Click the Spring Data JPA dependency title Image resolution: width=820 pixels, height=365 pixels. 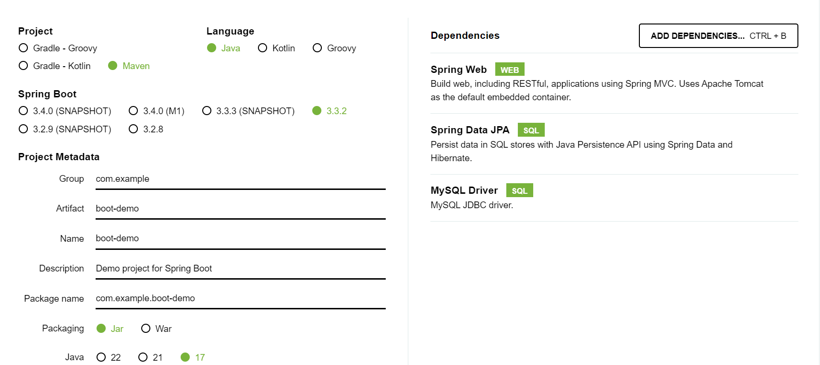pyautogui.click(x=470, y=130)
